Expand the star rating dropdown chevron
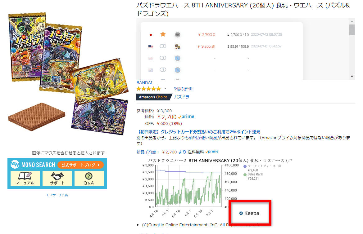Screen dimensions: 363x234 pos(165,88)
